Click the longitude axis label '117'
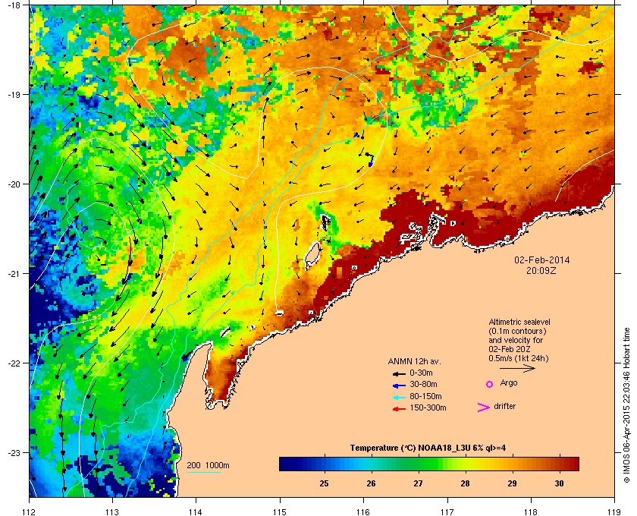 coord(447,512)
